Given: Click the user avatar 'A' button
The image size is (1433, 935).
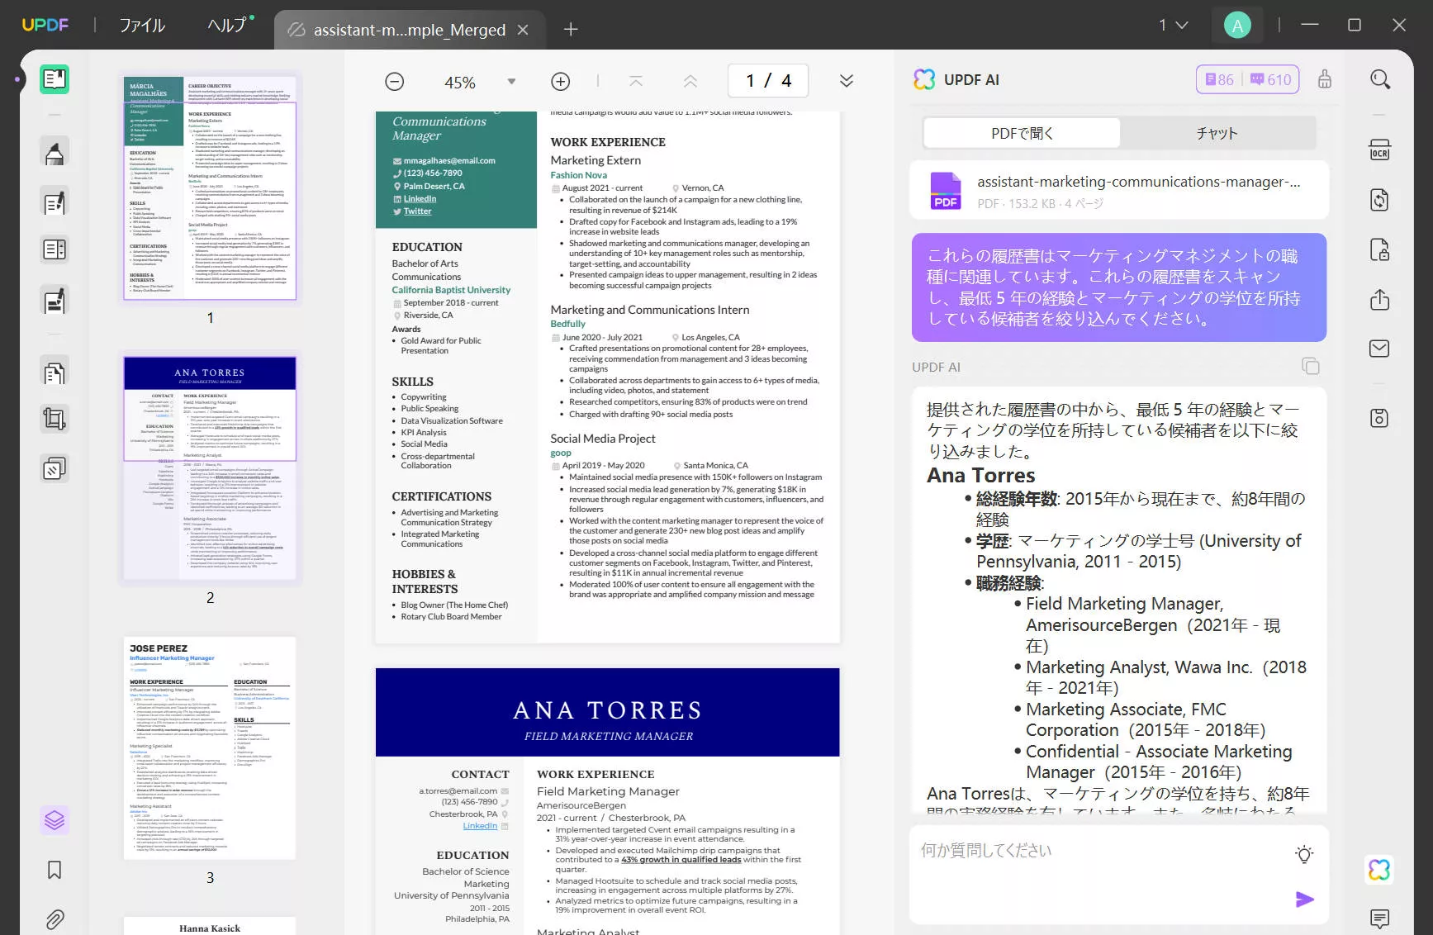Looking at the screenshot, I should (1237, 26).
